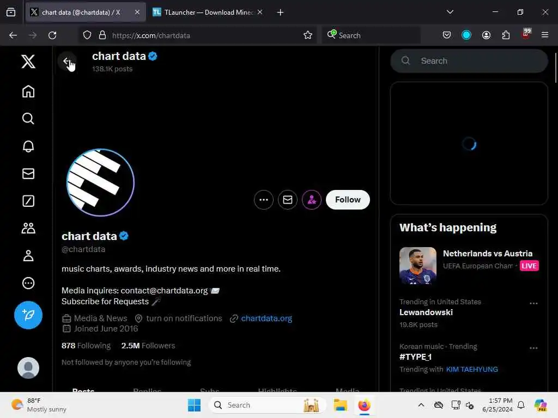Open File Explorer from taskbar
The height and width of the screenshot is (418, 558).
tap(340, 405)
